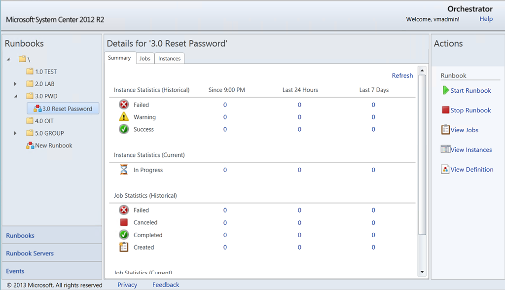Screen dimensions: 505x290
Task: Click the red Stop Runbook icon
Action: coord(445,110)
